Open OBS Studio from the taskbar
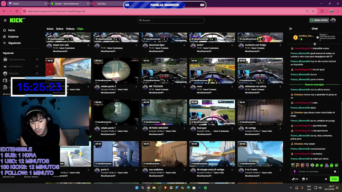 tap(160, 188)
